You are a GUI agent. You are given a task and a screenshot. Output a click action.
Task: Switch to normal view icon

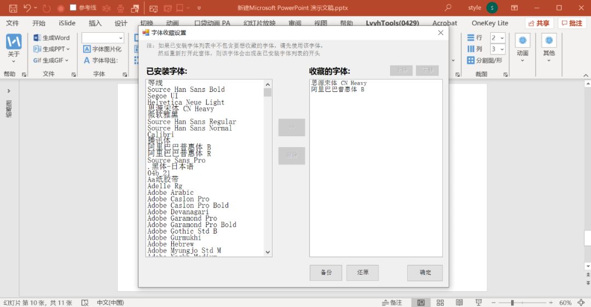(x=421, y=303)
